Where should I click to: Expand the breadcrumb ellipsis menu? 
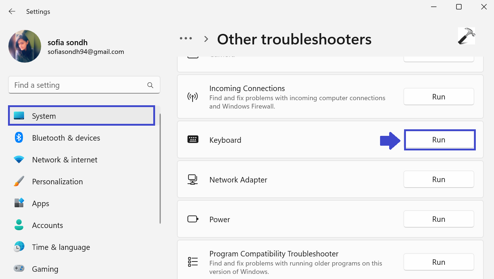186,39
